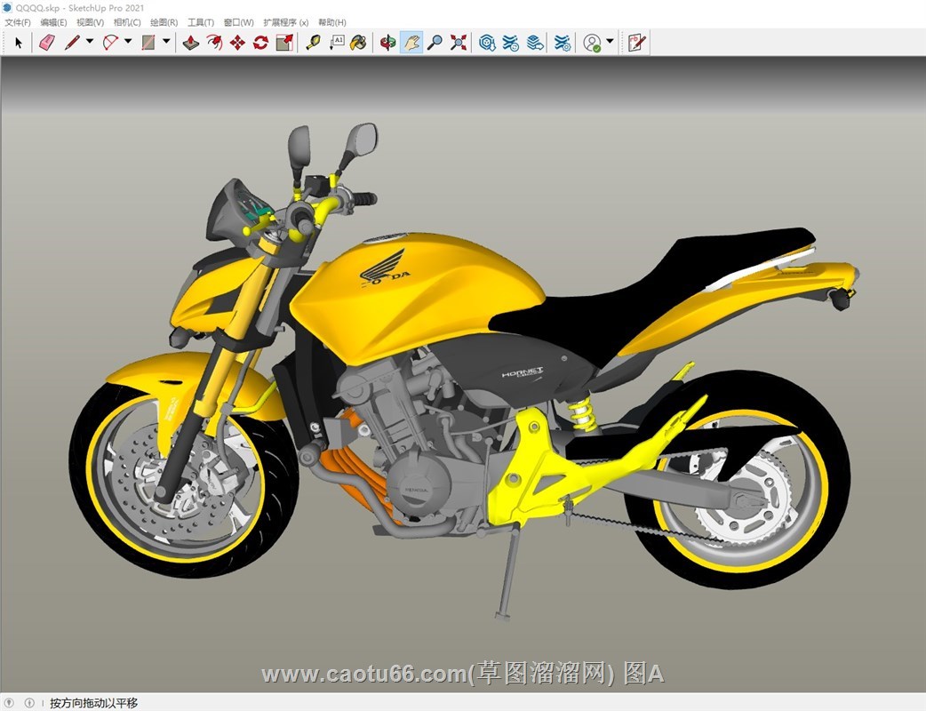Image resolution: width=926 pixels, height=711 pixels.
Task: Expand the pencil Line tool dropdown
Action: (90, 42)
